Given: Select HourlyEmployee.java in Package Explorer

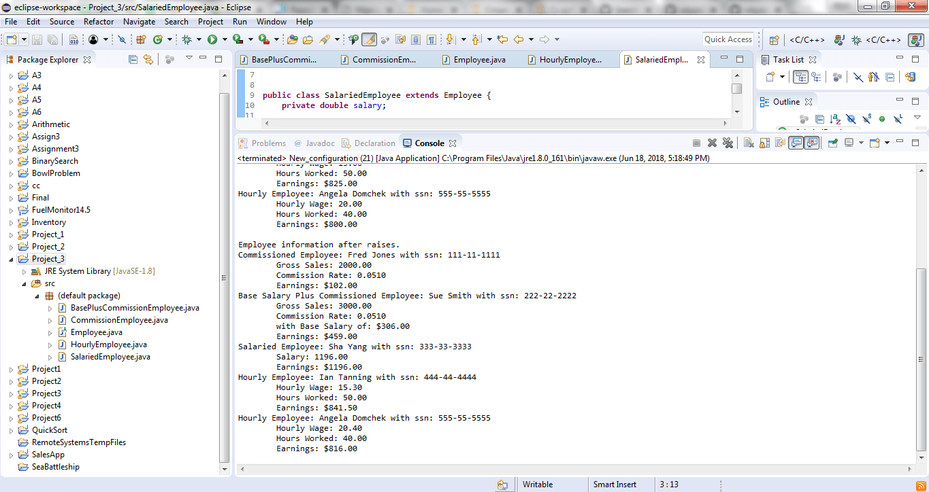Looking at the screenshot, I should coord(108,345).
